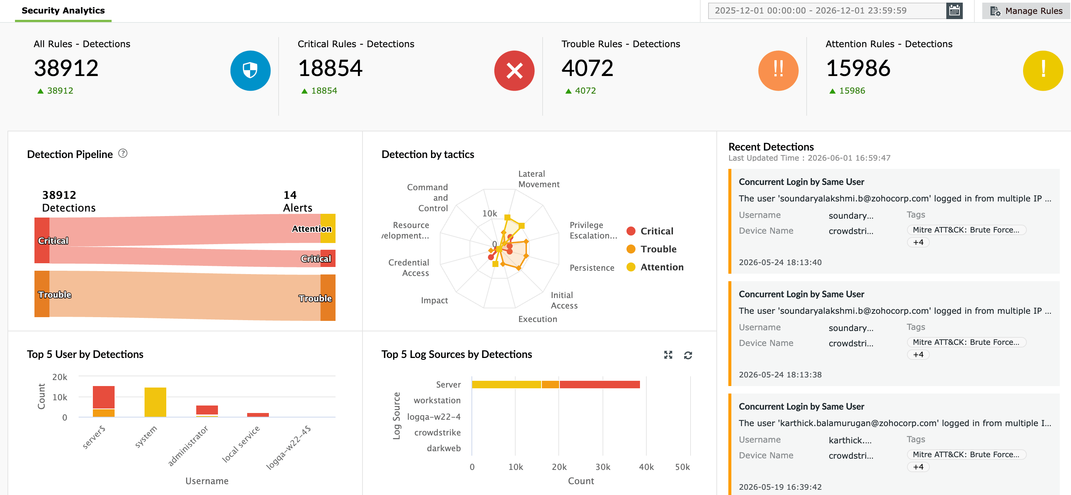1071x495 pixels.
Task: Expand +4 tags in the karthick detection
Action: click(918, 467)
